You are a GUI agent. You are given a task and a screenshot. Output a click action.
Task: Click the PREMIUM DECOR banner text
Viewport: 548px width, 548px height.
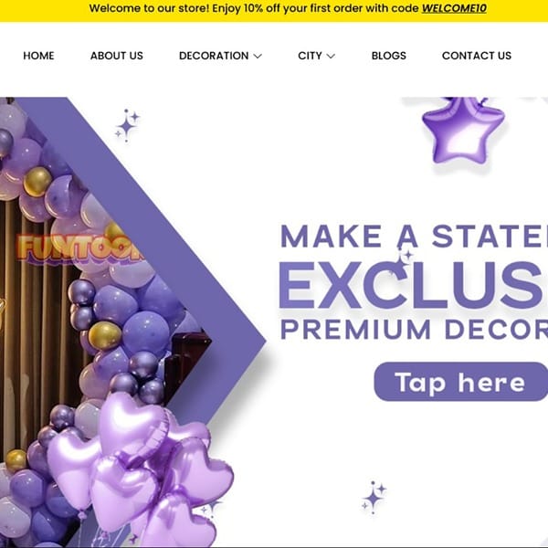414,329
